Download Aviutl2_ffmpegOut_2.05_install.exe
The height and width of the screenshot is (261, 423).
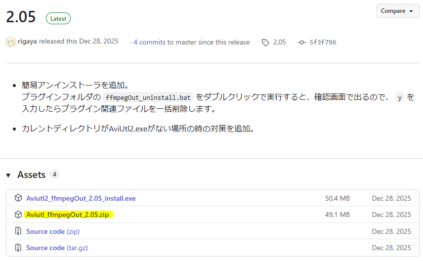81,198
